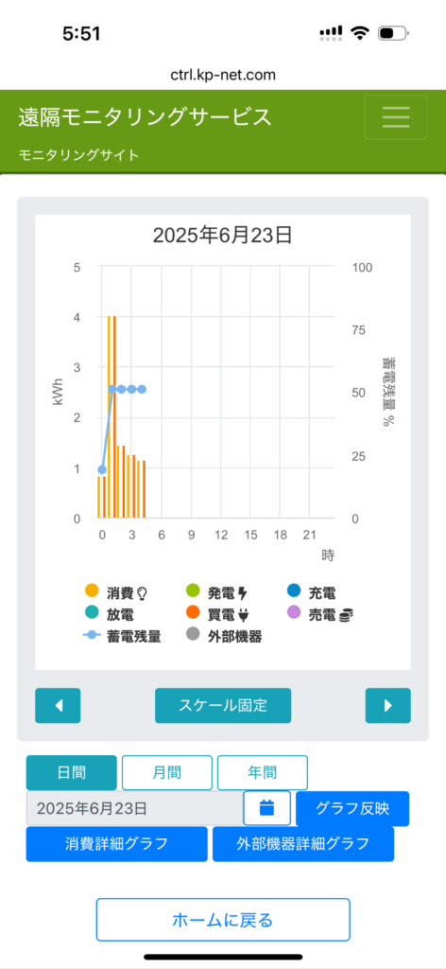Open the hamburger navigation menu
The height and width of the screenshot is (969, 446).
coord(395,116)
